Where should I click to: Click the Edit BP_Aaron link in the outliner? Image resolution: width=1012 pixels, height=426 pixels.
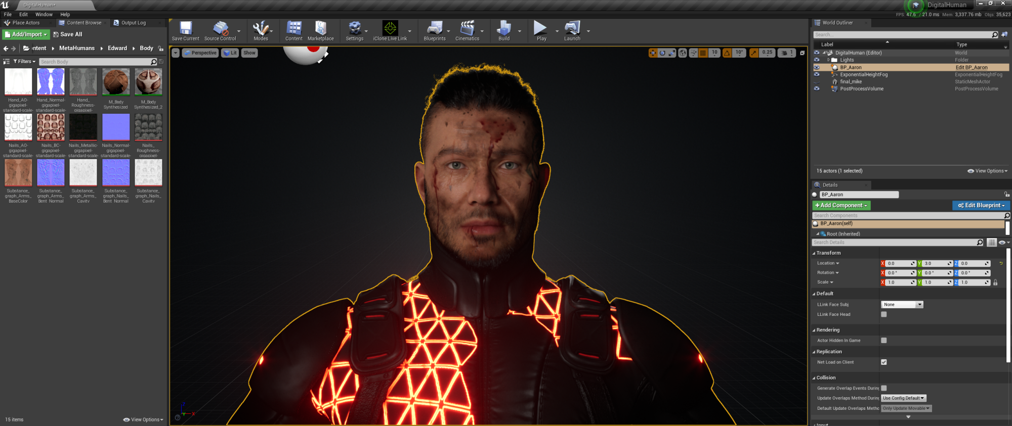[x=972, y=67]
